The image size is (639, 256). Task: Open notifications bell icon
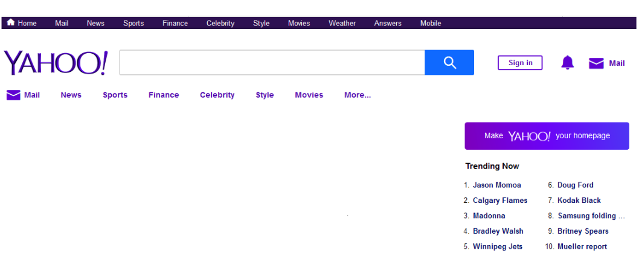pos(567,63)
